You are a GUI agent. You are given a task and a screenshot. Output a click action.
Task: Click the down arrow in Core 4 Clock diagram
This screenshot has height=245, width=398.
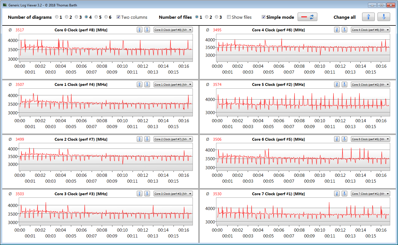pyautogui.click(x=344, y=30)
